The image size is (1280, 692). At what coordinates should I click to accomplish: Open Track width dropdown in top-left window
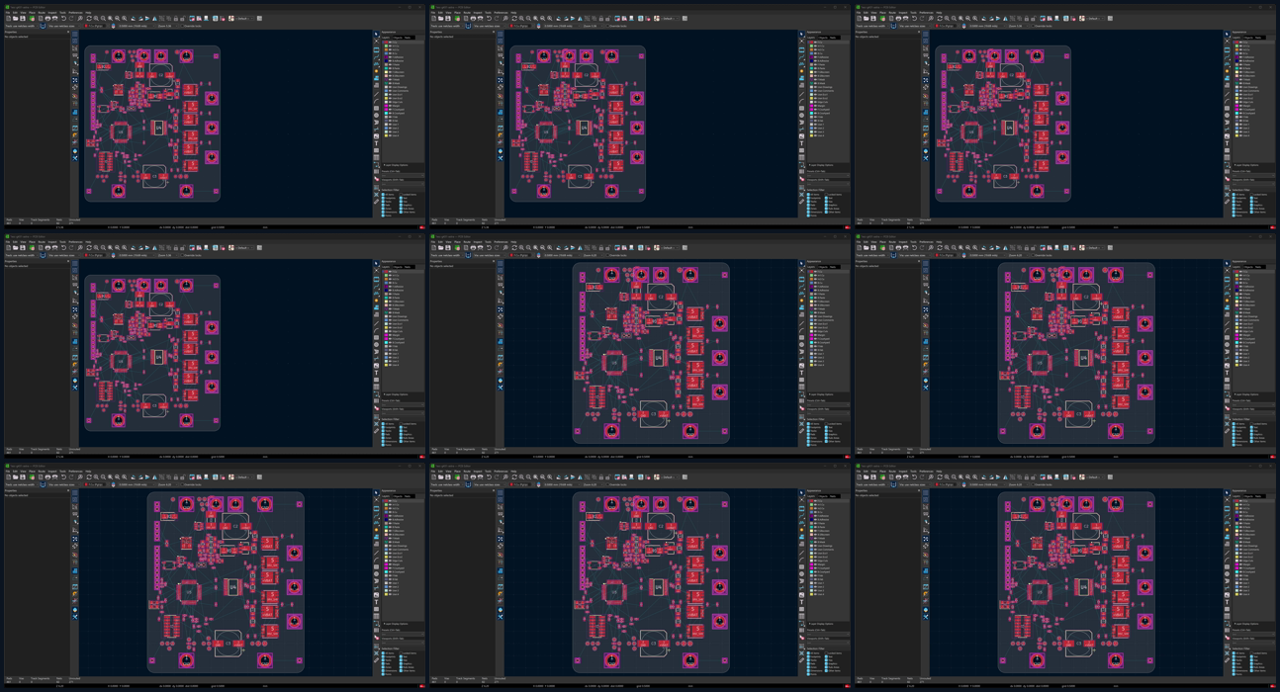point(21,26)
